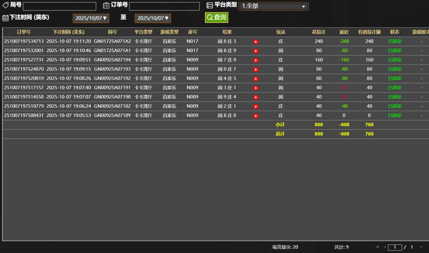Viewport: 429px width, 253px height.
Task: Open the start date picker 2025/10/07
Action: click(91, 18)
